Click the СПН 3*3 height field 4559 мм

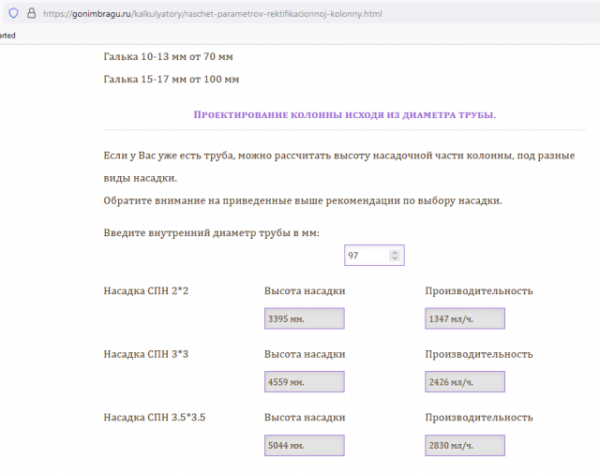click(305, 382)
